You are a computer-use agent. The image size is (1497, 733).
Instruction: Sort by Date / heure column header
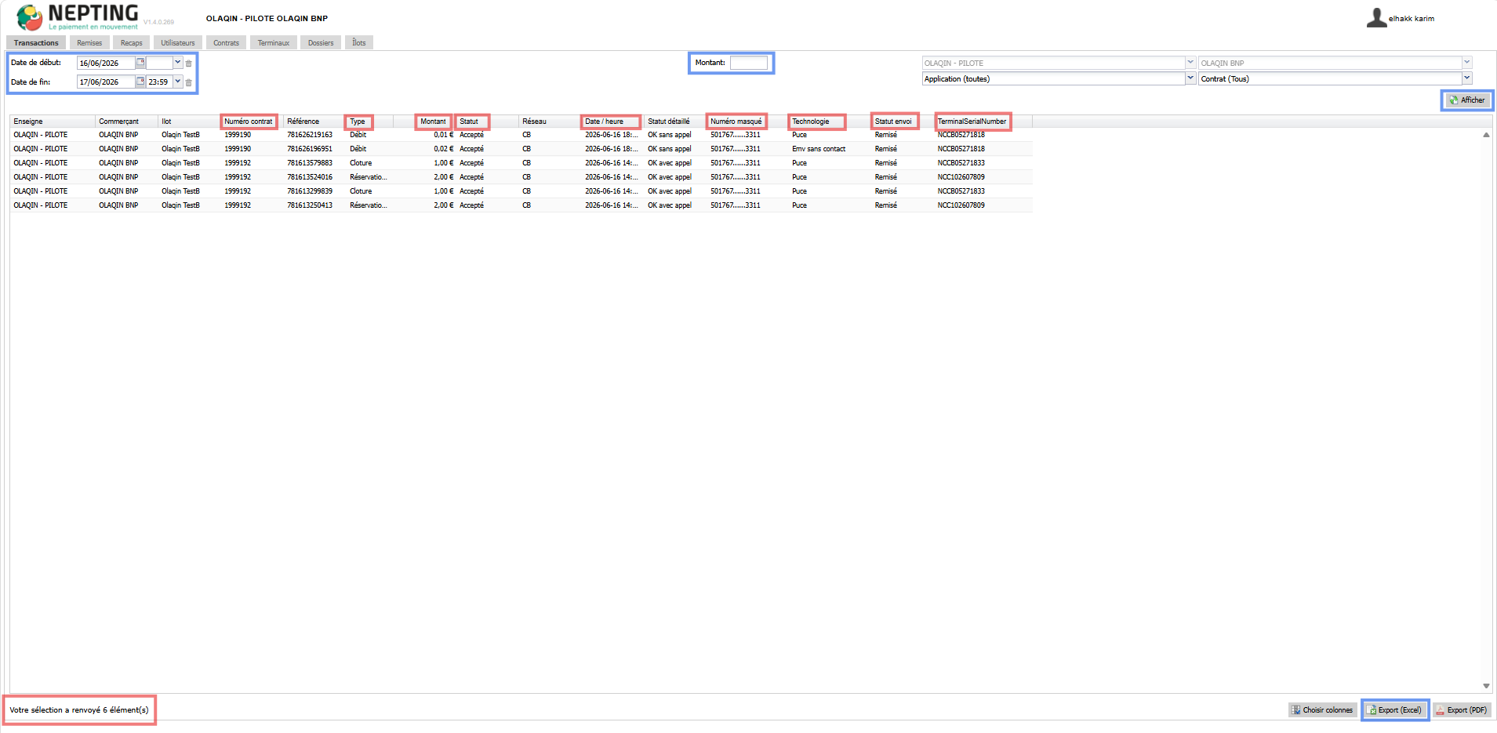pyautogui.click(x=612, y=122)
